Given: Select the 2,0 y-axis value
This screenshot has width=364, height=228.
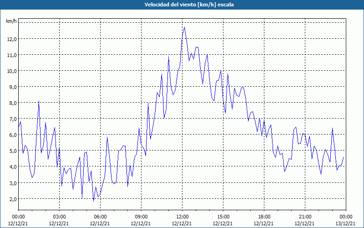Looking at the screenshot, I should point(13,199).
